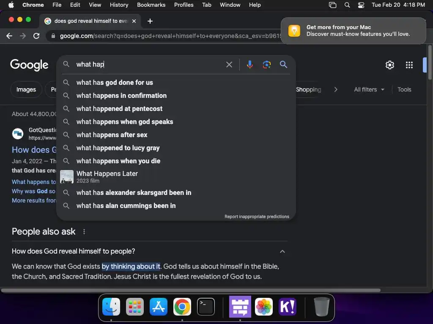Click the address bar URL
This screenshot has height=324, width=433.
pyautogui.click(x=170, y=36)
